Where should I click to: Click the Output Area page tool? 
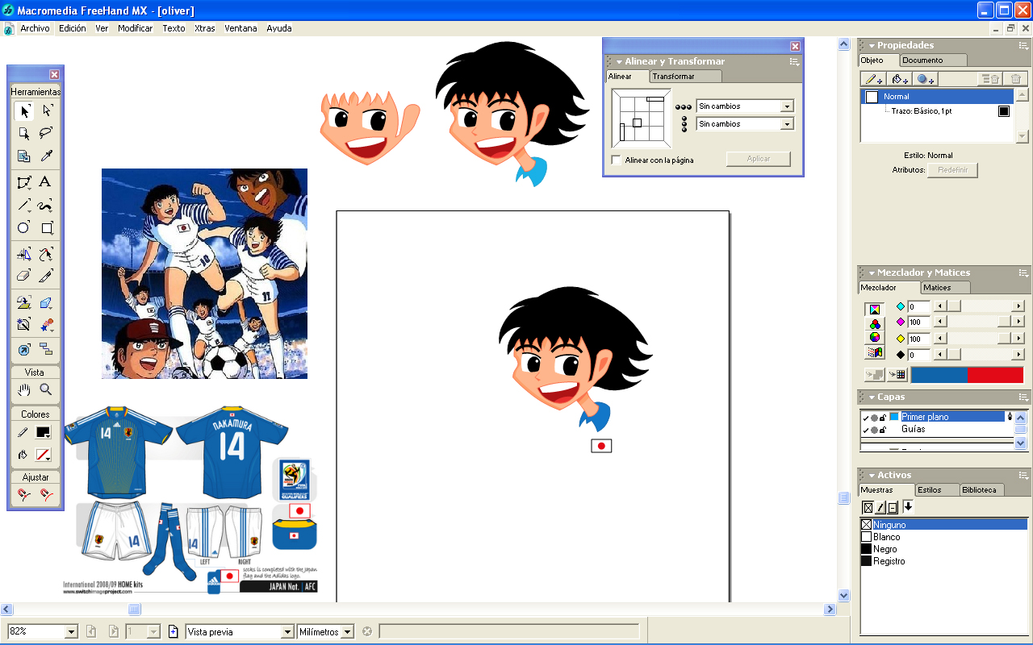tap(24, 156)
